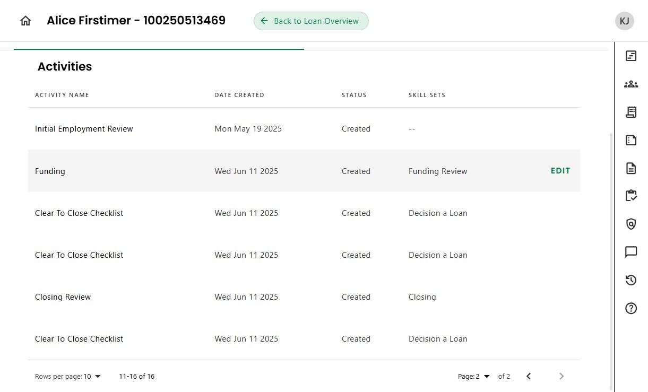This screenshot has height=392, width=648.
Task: Select the Closing Review activity row
Action: tap(63, 297)
